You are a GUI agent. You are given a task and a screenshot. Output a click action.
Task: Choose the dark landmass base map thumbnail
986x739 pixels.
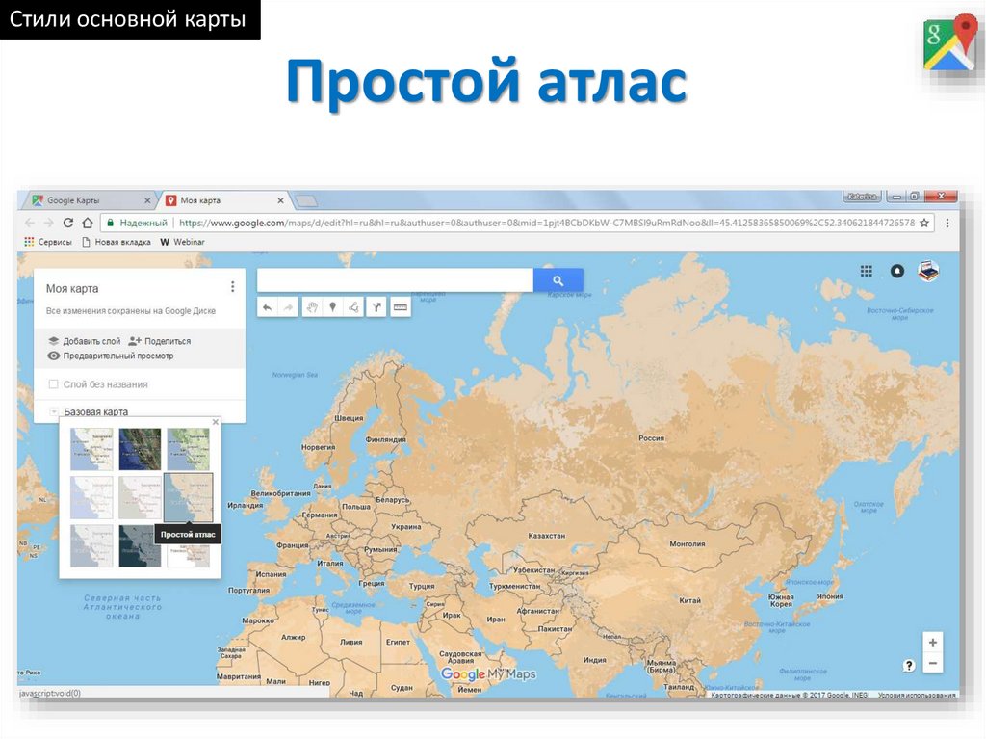[x=140, y=545]
